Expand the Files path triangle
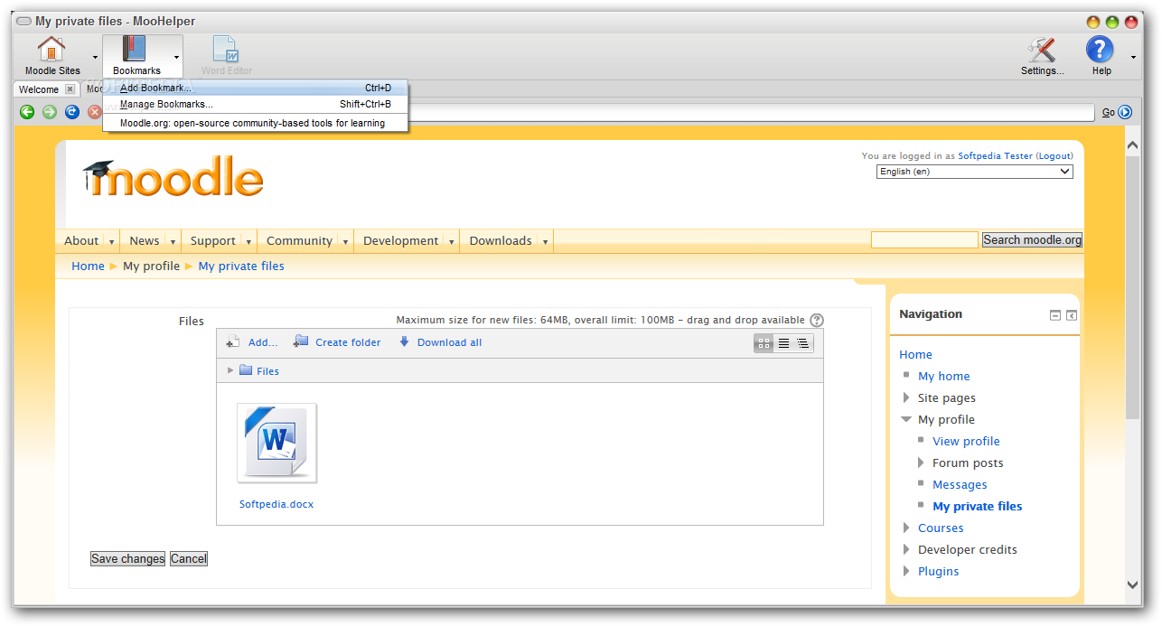Screen dimensions: 1162x626 [x=230, y=370]
